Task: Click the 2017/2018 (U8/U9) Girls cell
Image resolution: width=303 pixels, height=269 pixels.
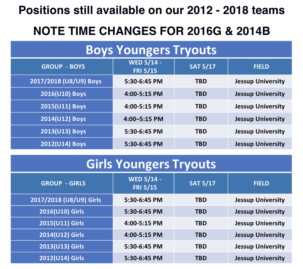Action: point(62,200)
